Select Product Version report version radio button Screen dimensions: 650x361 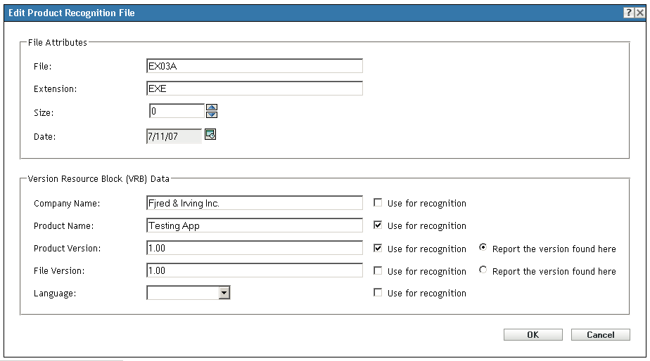[x=483, y=248]
